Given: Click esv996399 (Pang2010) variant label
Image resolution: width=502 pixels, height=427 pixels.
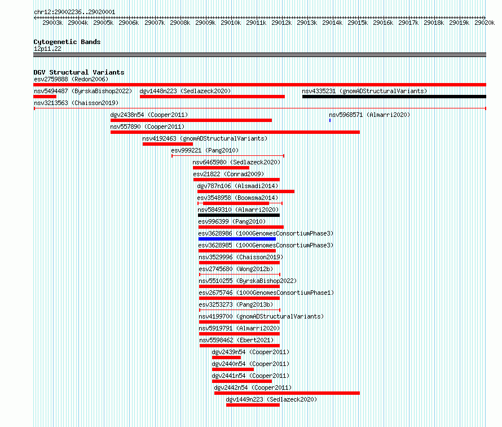Looking at the screenshot, I should pyautogui.click(x=232, y=221).
